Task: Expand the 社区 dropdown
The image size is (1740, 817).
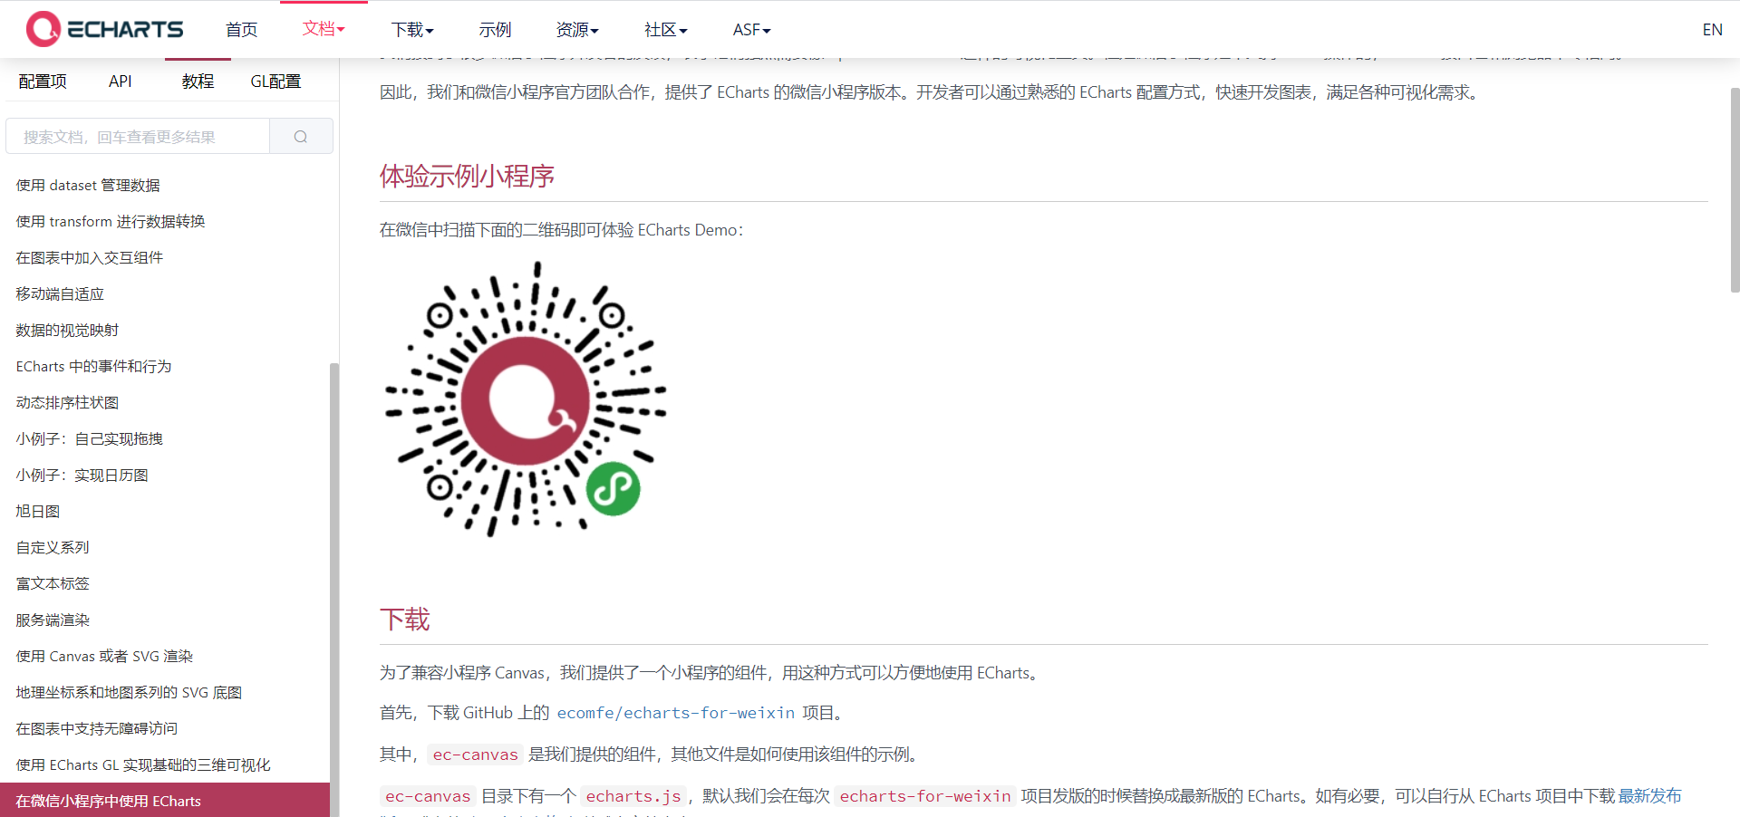Action: point(664,29)
